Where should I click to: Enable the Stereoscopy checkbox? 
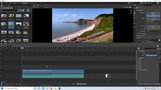click(138, 35)
